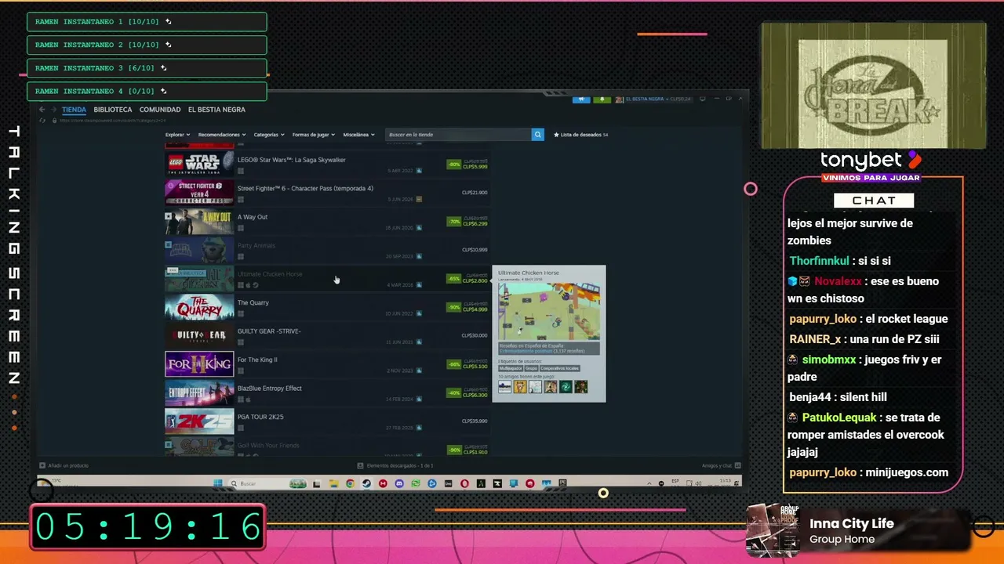Click the first friend avatar in the popup
This screenshot has height=564, width=1004.
click(x=504, y=387)
